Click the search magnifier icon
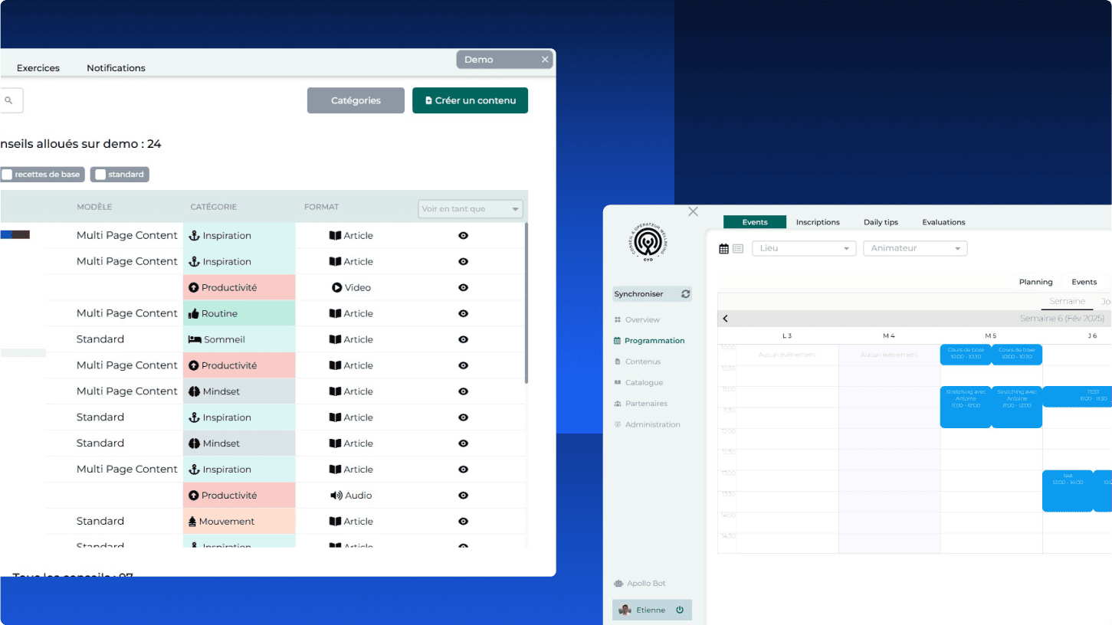1112x625 pixels. [9, 100]
